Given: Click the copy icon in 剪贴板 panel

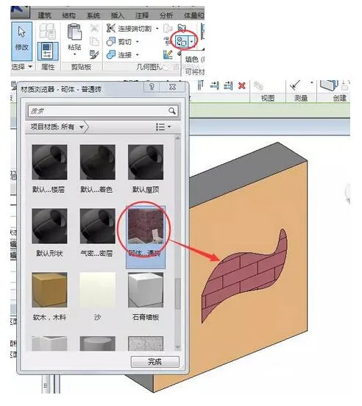Looking at the screenshot, I should (94, 41).
